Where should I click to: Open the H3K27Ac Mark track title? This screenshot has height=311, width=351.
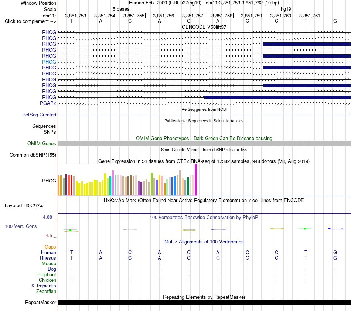pos(204,200)
